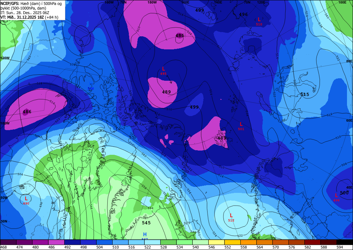The image size is (353, 250).
Task: Pick the 498 dark blue legend swatch
Action: coord(88,242)
